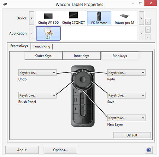Select the Cintiq 27QHDT device icon
Image resolution: width=159 pixels, height=157 pixels.
click(73, 18)
